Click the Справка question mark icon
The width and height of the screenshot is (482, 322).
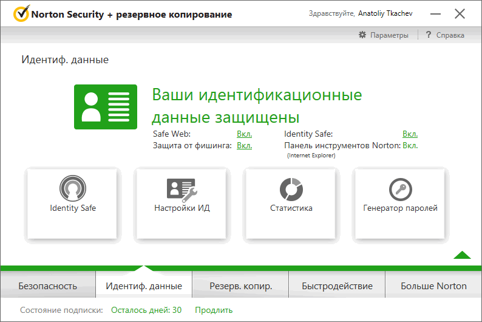tap(428, 35)
